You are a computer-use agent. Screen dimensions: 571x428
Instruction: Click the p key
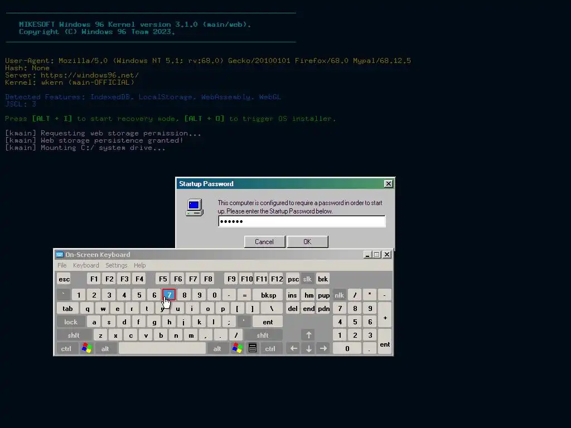tap(222, 308)
